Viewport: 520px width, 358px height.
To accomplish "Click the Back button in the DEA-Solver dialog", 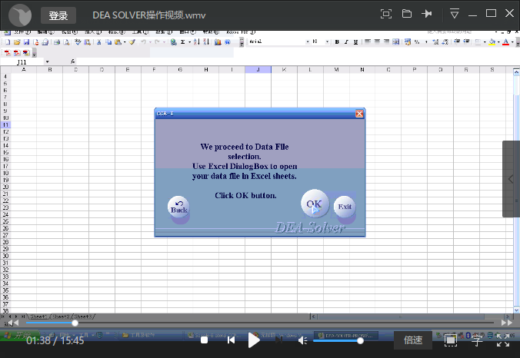I will tap(178, 208).
